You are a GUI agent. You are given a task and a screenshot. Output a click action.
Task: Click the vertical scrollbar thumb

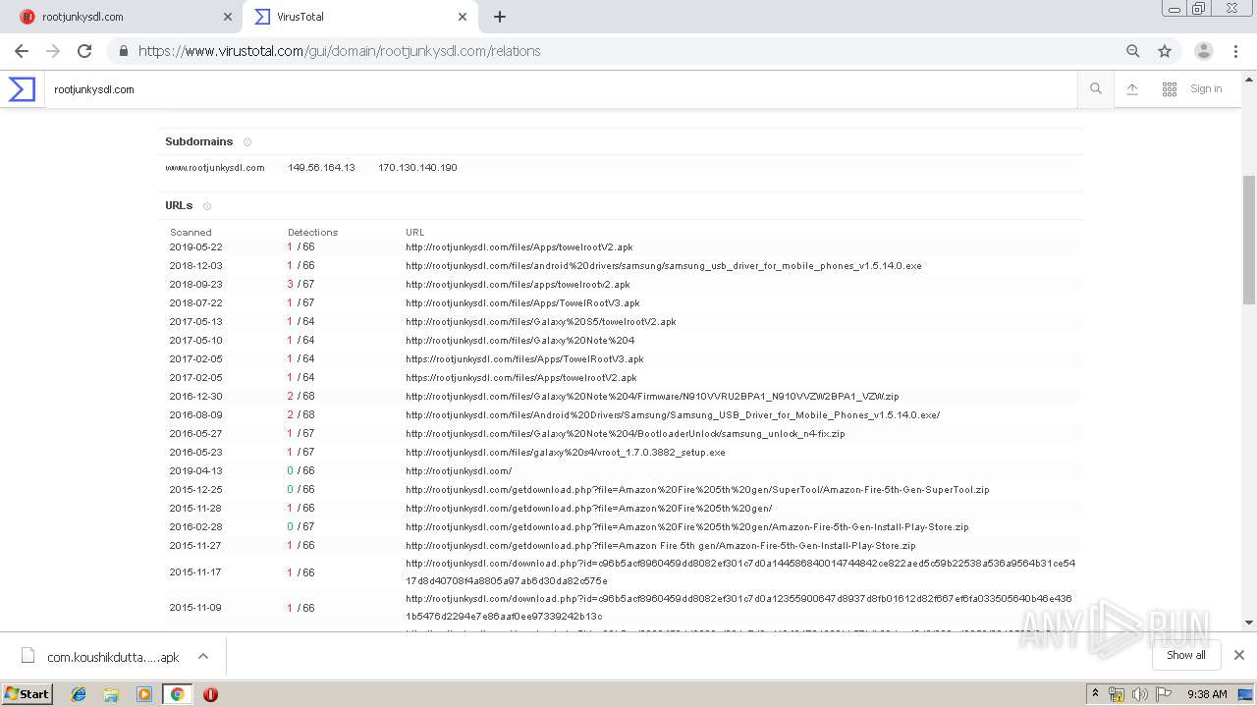pos(1248,241)
